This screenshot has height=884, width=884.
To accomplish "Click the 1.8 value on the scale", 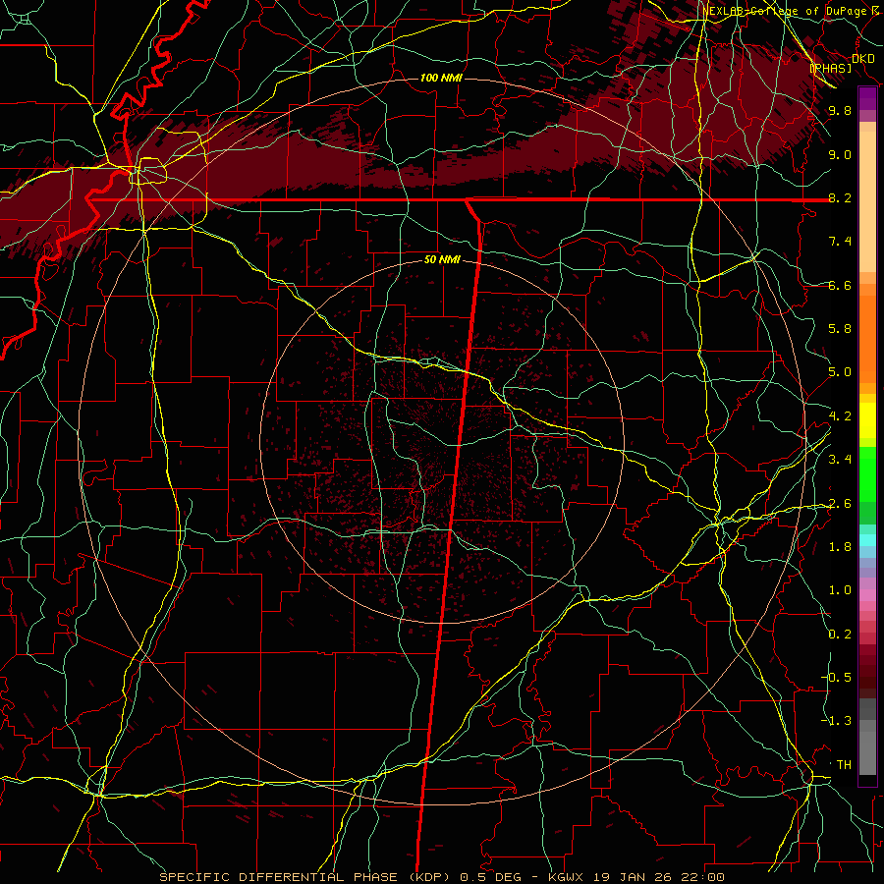I will 840,547.
